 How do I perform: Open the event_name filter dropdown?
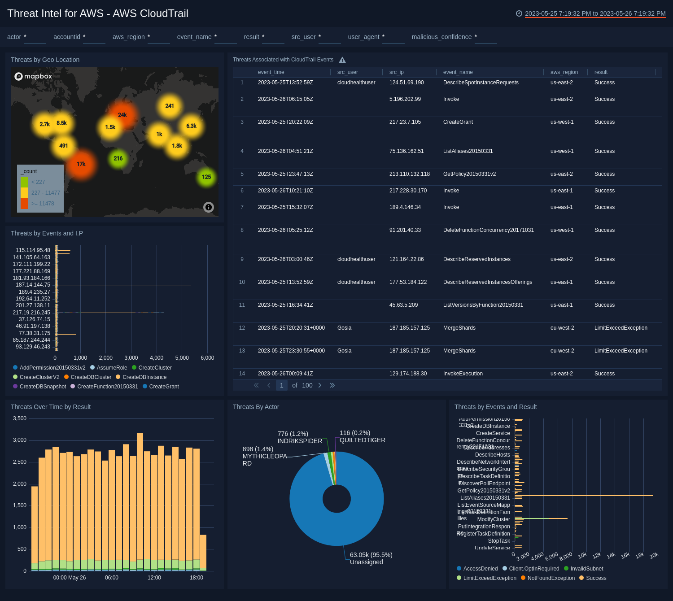225,39
